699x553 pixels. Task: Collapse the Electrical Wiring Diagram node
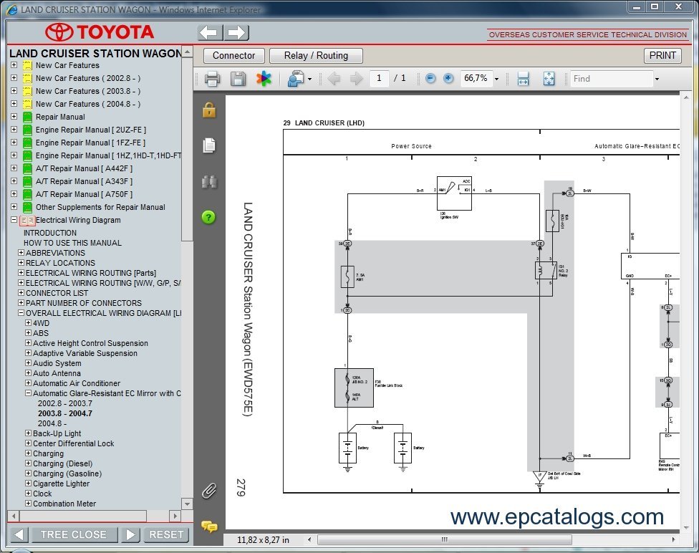(x=14, y=219)
